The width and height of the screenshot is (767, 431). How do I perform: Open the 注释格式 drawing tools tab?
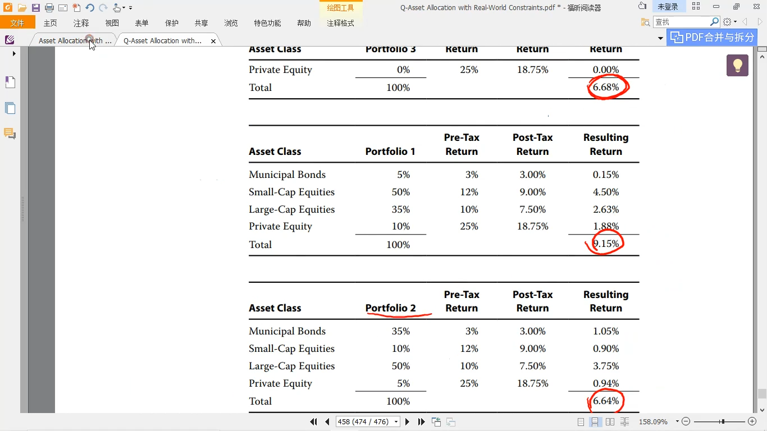(340, 23)
